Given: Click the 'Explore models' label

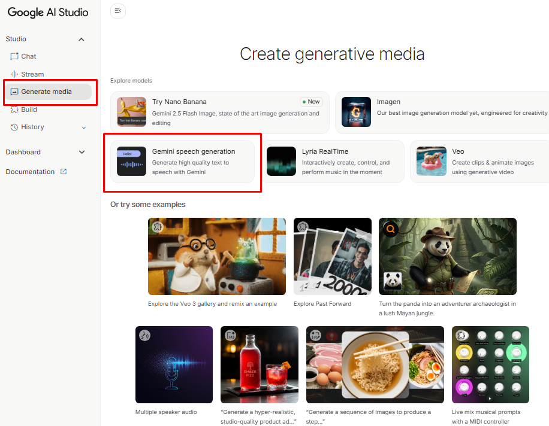Looking at the screenshot, I should pyautogui.click(x=131, y=80).
